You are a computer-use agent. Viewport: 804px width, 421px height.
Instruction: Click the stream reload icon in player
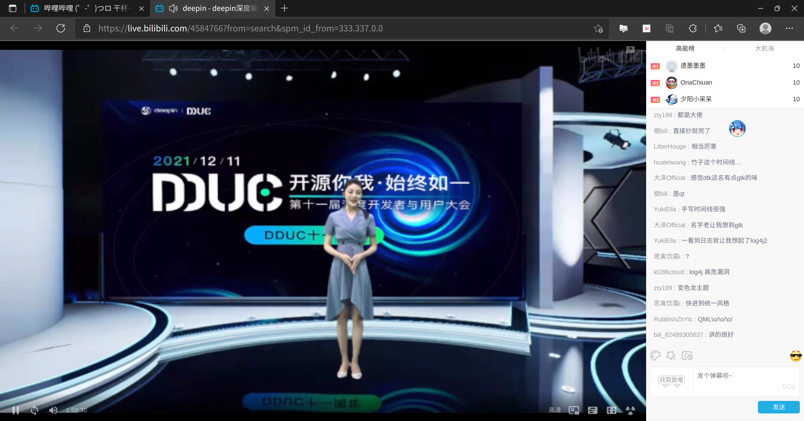click(35, 410)
